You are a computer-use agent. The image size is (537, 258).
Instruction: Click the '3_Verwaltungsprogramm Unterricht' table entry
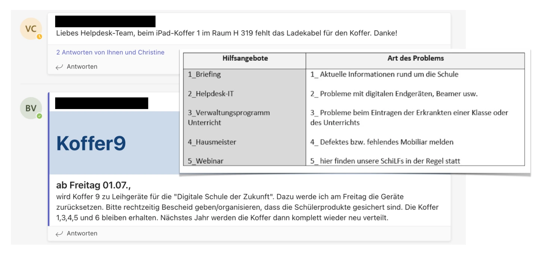point(229,117)
